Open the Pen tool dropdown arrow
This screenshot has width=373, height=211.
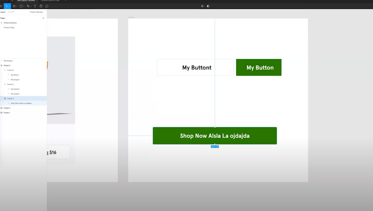coord(31,6)
